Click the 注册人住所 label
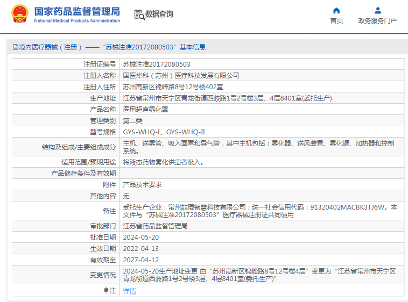 tap(100, 87)
